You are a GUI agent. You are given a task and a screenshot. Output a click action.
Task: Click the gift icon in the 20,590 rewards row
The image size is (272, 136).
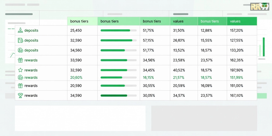pos(20,86)
